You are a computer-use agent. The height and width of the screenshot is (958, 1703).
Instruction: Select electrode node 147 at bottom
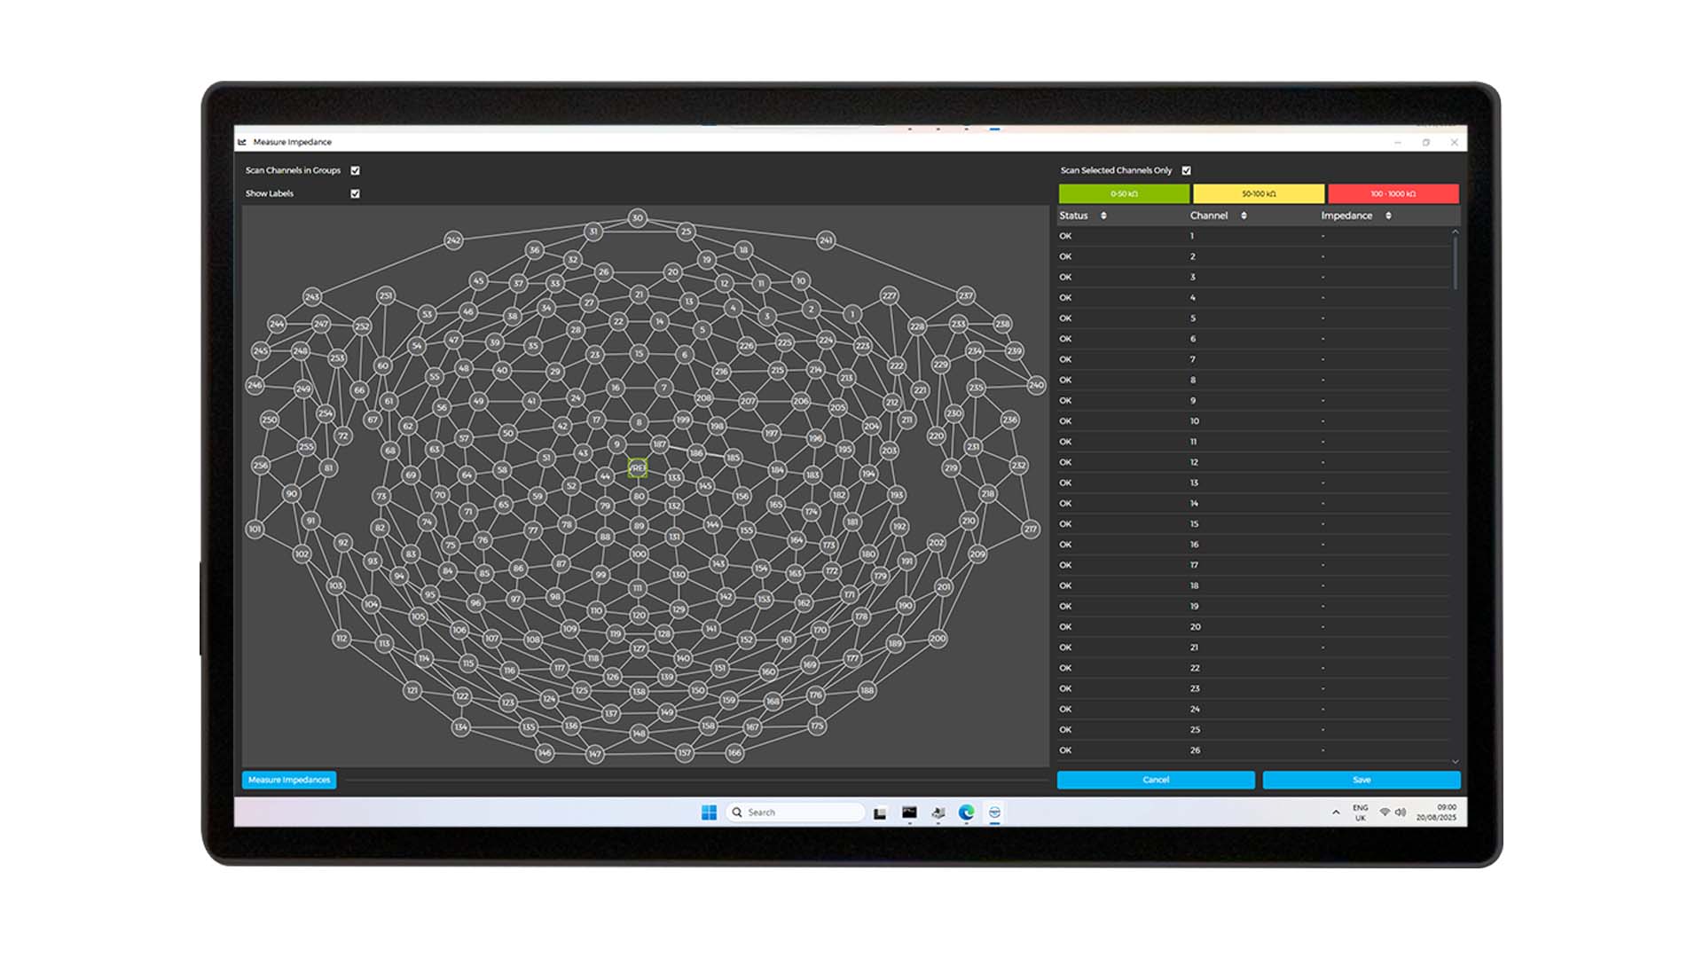click(594, 754)
